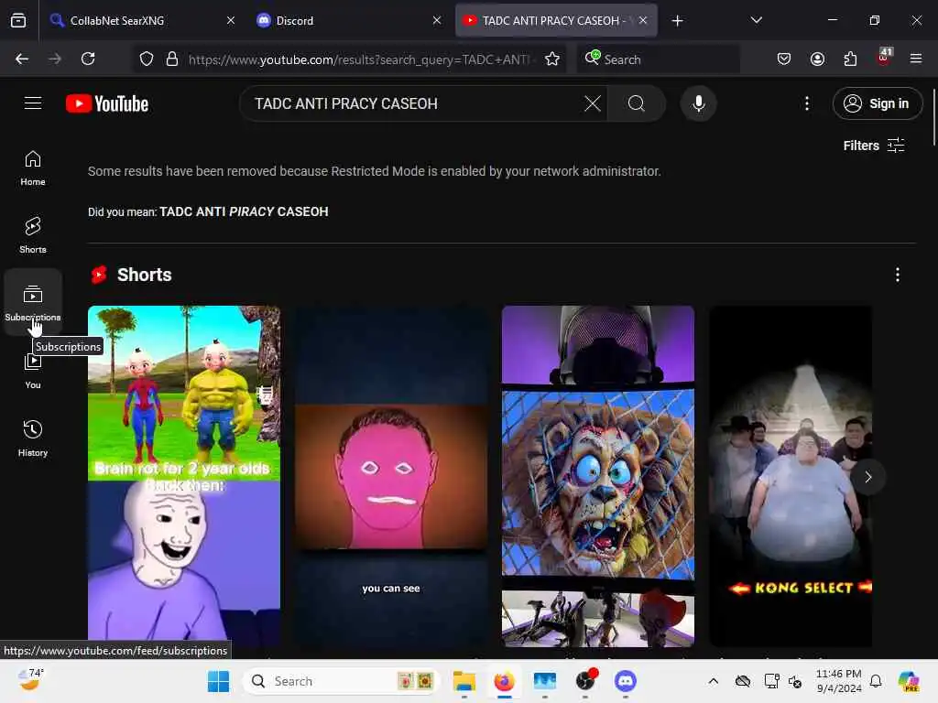
Task: Close the TADC ANTI PRACY CASEOH tab
Action: (x=643, y=20)
